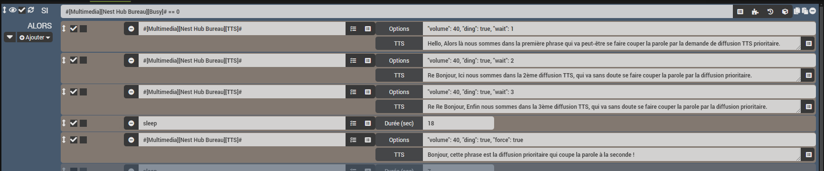
Task: Open history icon in the SI condition bar
Action: click(x=770, y=11)
